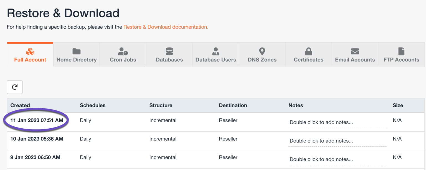Select the 10 Jan 2023 05:36 AM backup
The height and width of the screenshot is (170, 426).
(37, 139)
